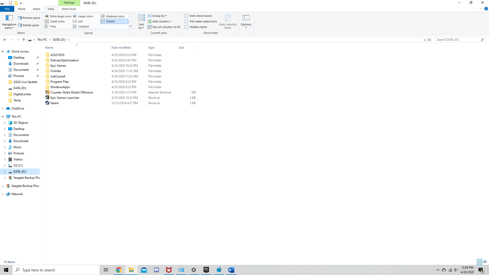This screenshot has height=275, width=489.
Task: Switch to the Drive Tools tab
Action: (x=69, y=9)
